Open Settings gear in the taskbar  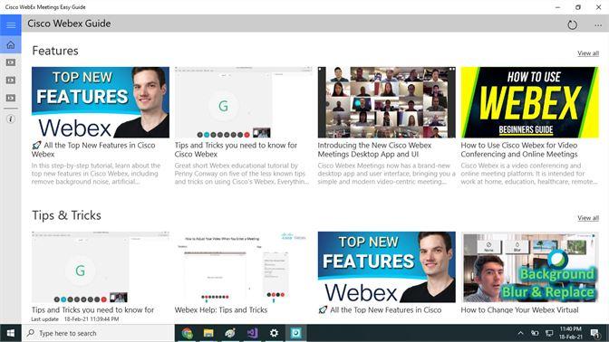(274, 333)
